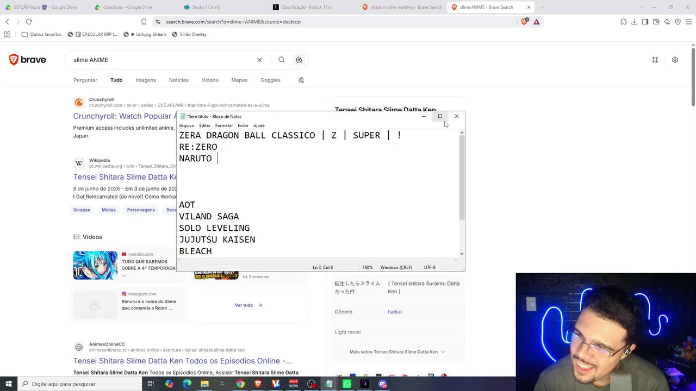Switch to the Goggles search tab

pyautogui.click(x=270, y=80)
